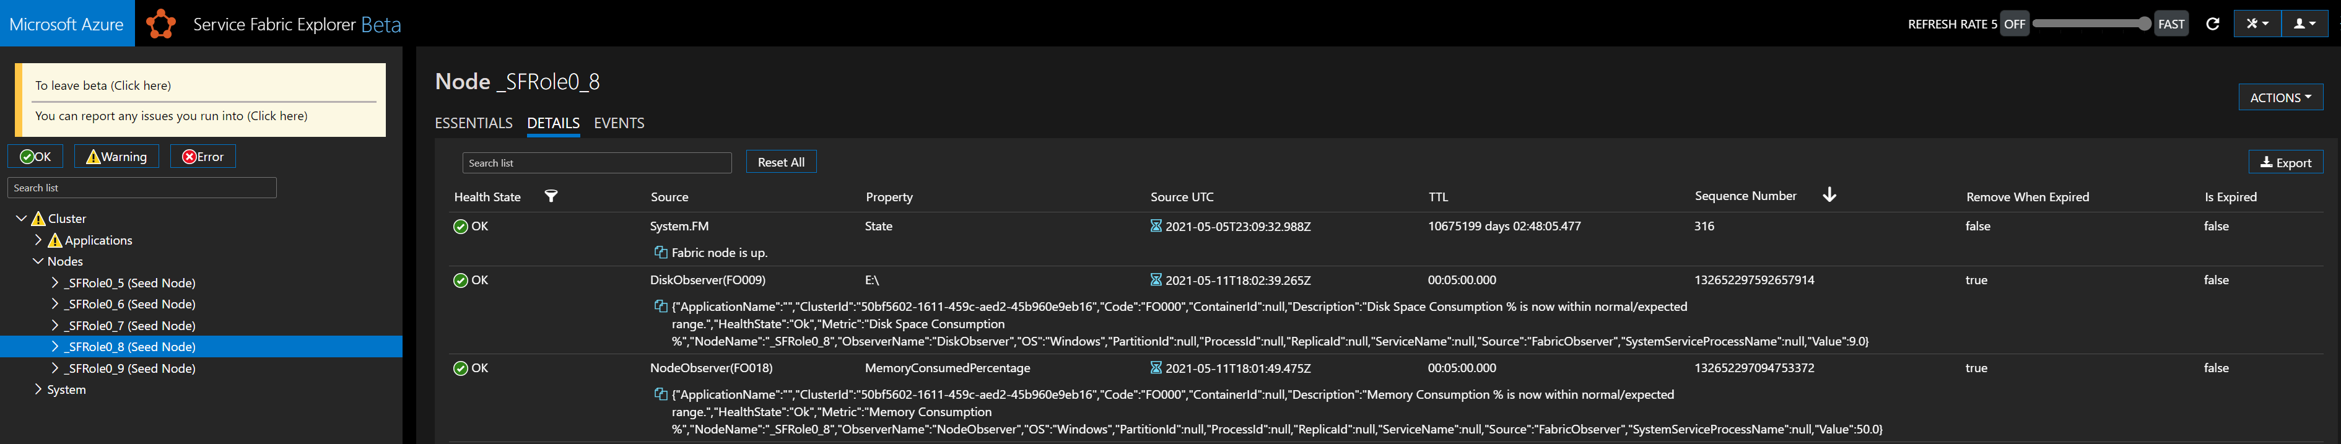The width and height of the screenshot is (2341, 444).
Task: Click the refresh icon in the top bar
Action: click(2213, 24)
